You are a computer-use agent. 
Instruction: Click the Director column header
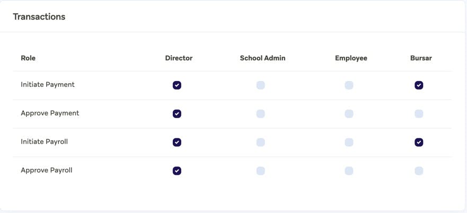[179, 58]
